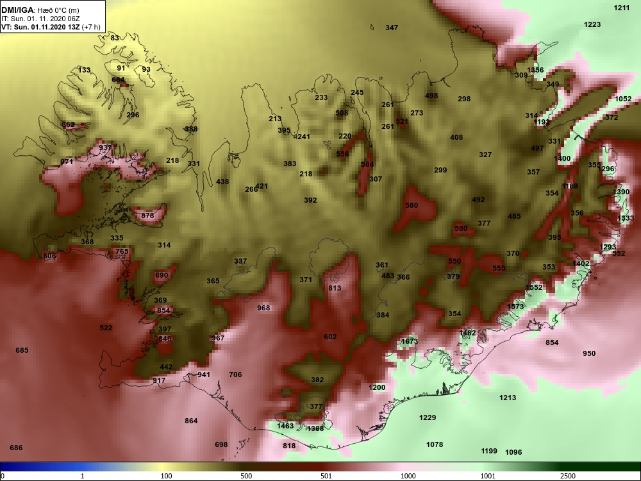Click the map value 1078

[435, 444]
